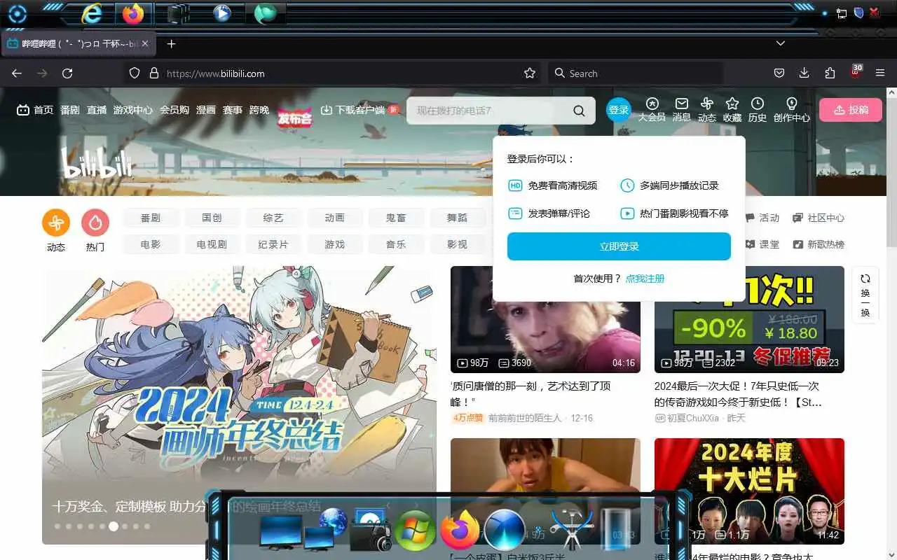Viewport: 897px width, 560px height.
Task: Launch Firefox from the bottom dock
Action: 460,530
